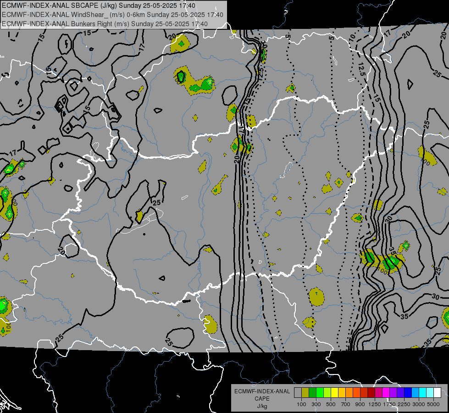Click the 700 tick label in legend
The width and height of the screenshot is (449, 413).
point(346,404)
